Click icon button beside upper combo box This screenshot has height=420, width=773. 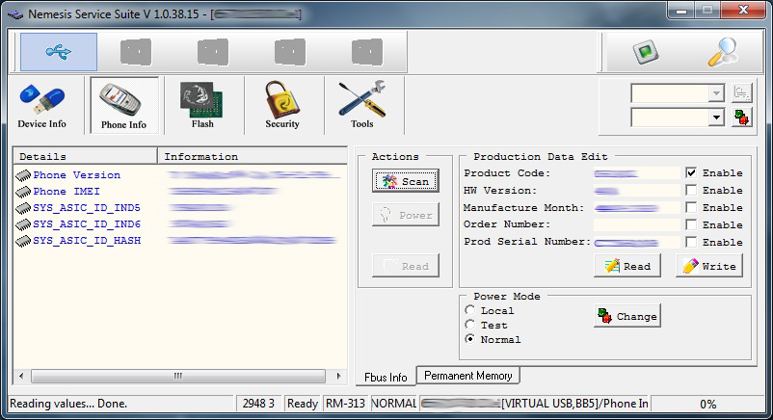(x=742, y=92)
